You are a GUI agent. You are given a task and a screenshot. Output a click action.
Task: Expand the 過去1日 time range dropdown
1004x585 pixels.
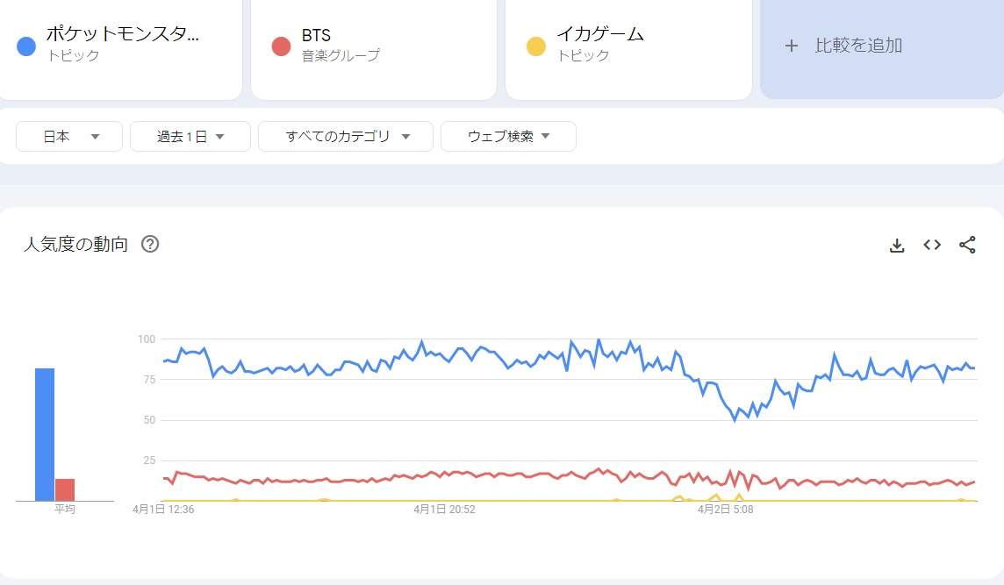pos(190,137)
